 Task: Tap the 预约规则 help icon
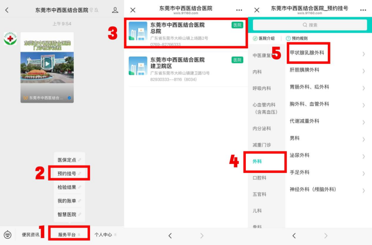point(288,39)
